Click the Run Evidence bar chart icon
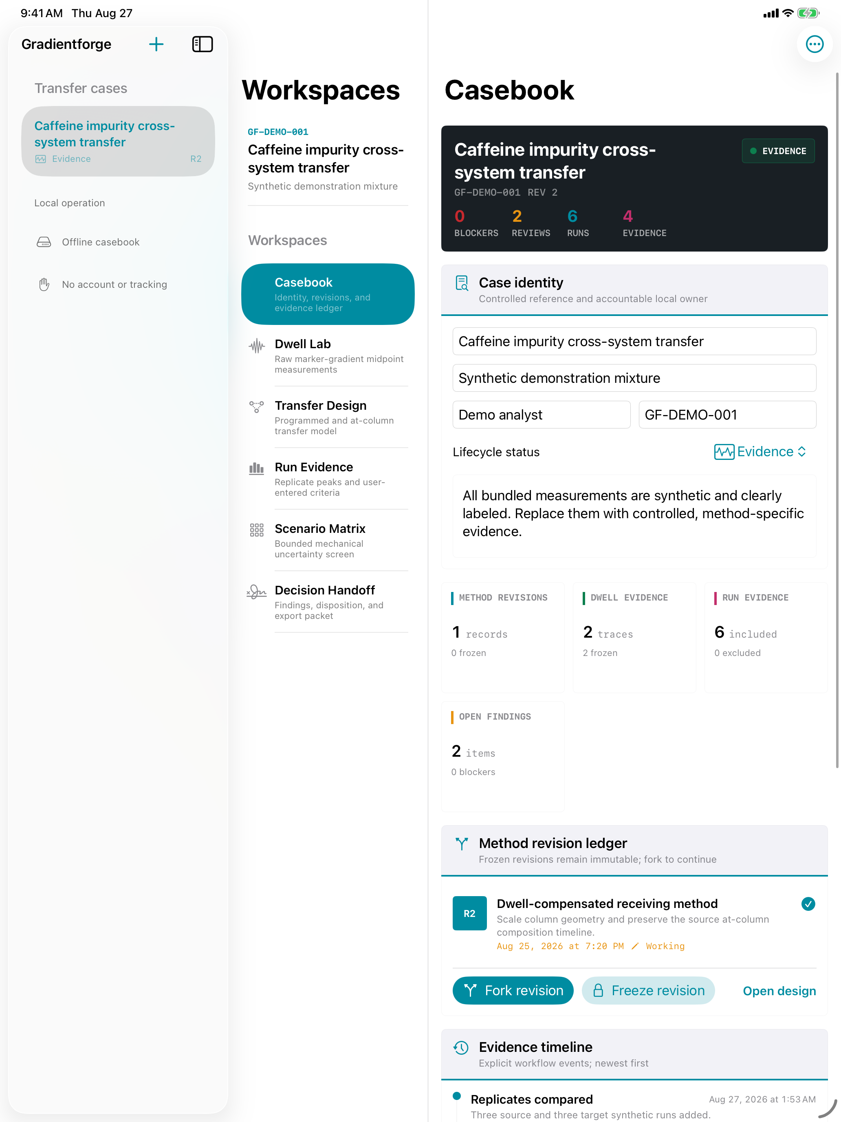The image size is (841, 1122). pos(257,468)
